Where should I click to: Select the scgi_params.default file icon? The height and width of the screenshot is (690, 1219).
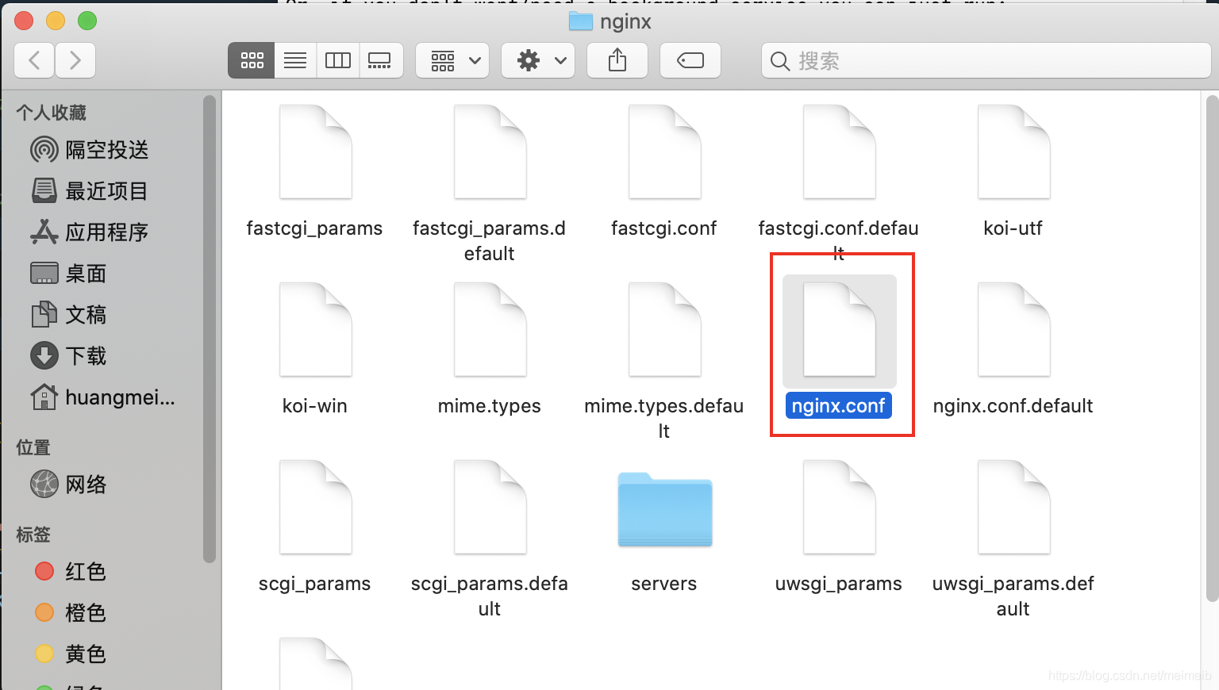pos(490,507)
